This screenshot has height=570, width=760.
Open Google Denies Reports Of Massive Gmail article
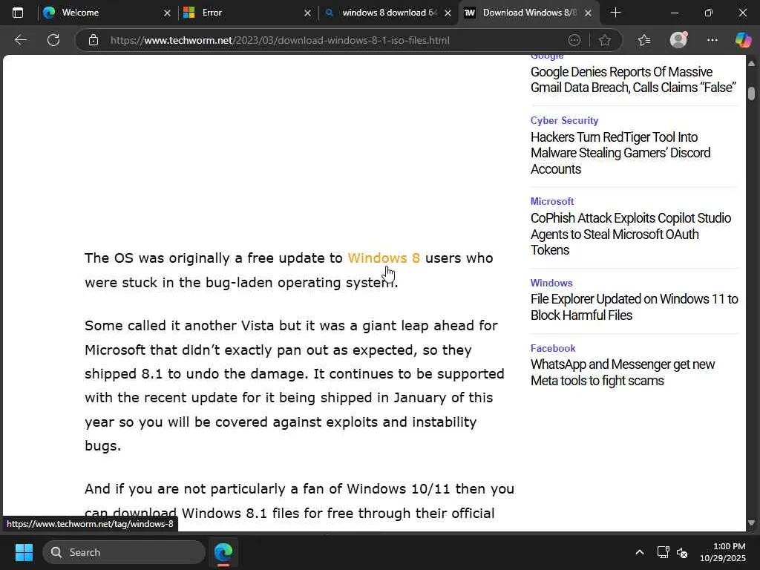click(633, 79)
